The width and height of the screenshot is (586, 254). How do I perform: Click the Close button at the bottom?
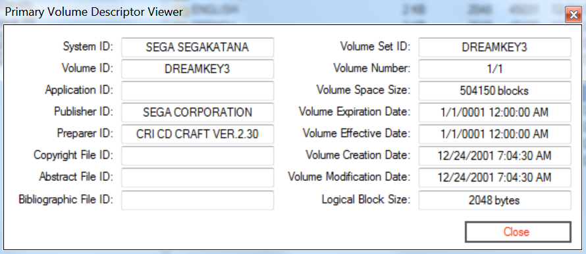(518, 232)
